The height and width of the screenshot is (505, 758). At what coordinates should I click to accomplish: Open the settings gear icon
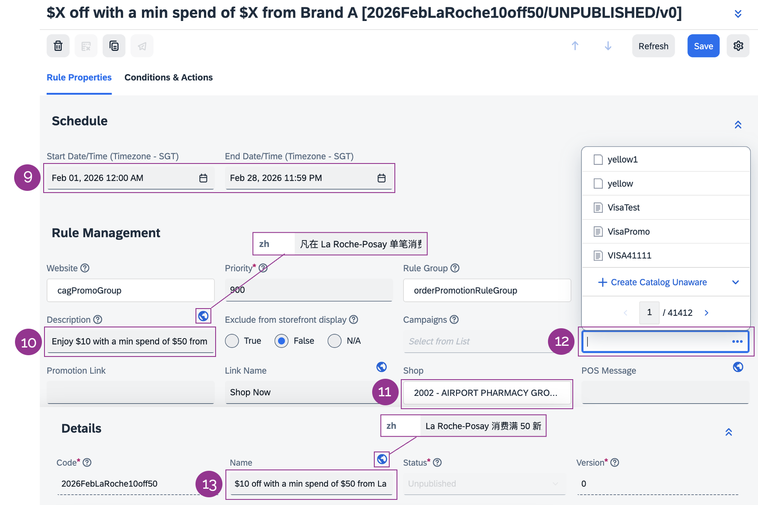738,46
